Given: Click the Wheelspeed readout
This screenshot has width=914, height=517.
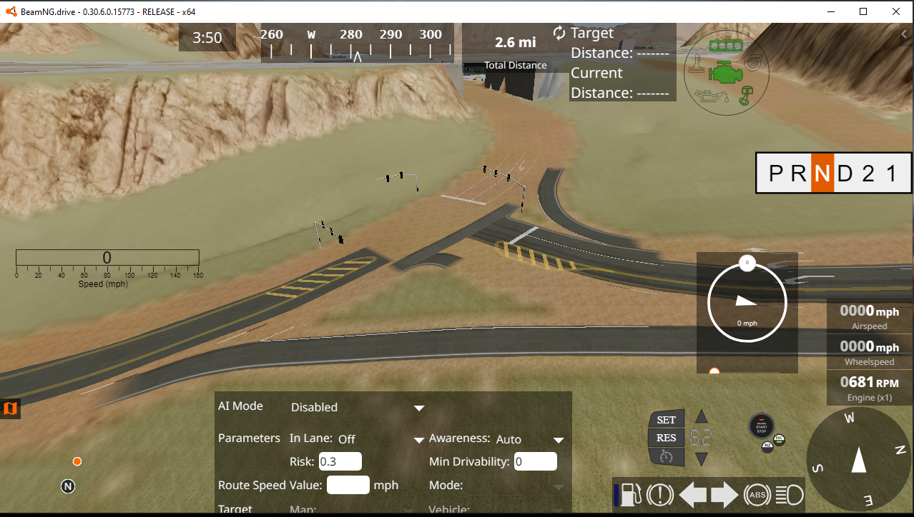Looking at the screenshot, I should [870, 353].
